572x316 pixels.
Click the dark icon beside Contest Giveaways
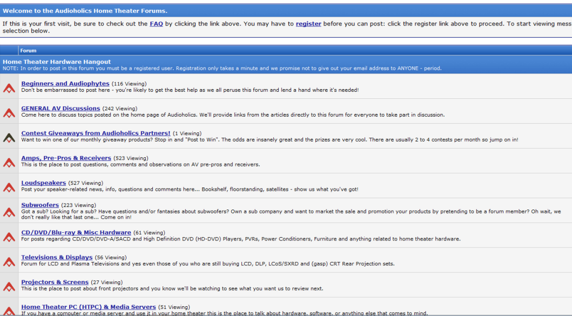pos(9,137)
